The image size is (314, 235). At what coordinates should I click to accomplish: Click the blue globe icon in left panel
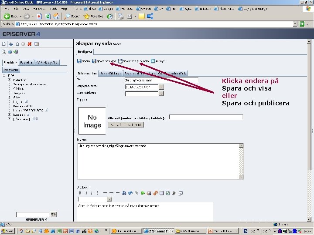pos(10,52)
